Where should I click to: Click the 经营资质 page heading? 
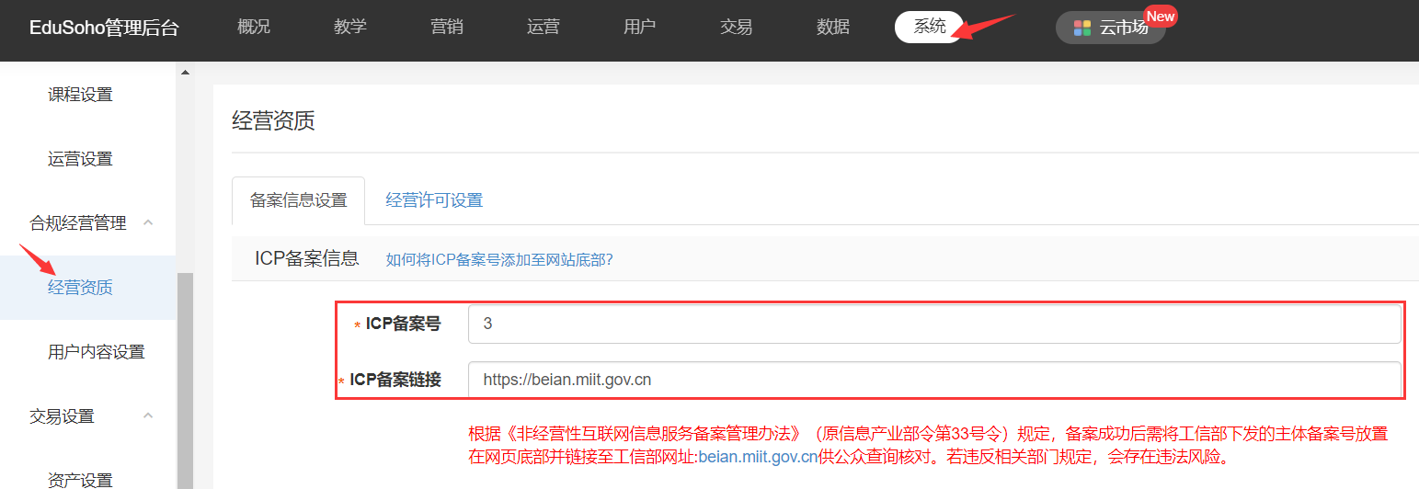pyautogui.click(x=273, y=120)
